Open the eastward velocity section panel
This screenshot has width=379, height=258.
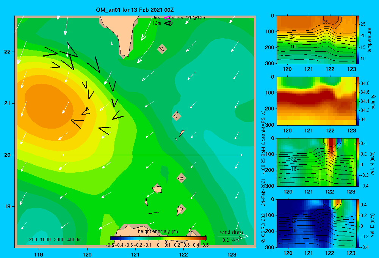(316, 223)
